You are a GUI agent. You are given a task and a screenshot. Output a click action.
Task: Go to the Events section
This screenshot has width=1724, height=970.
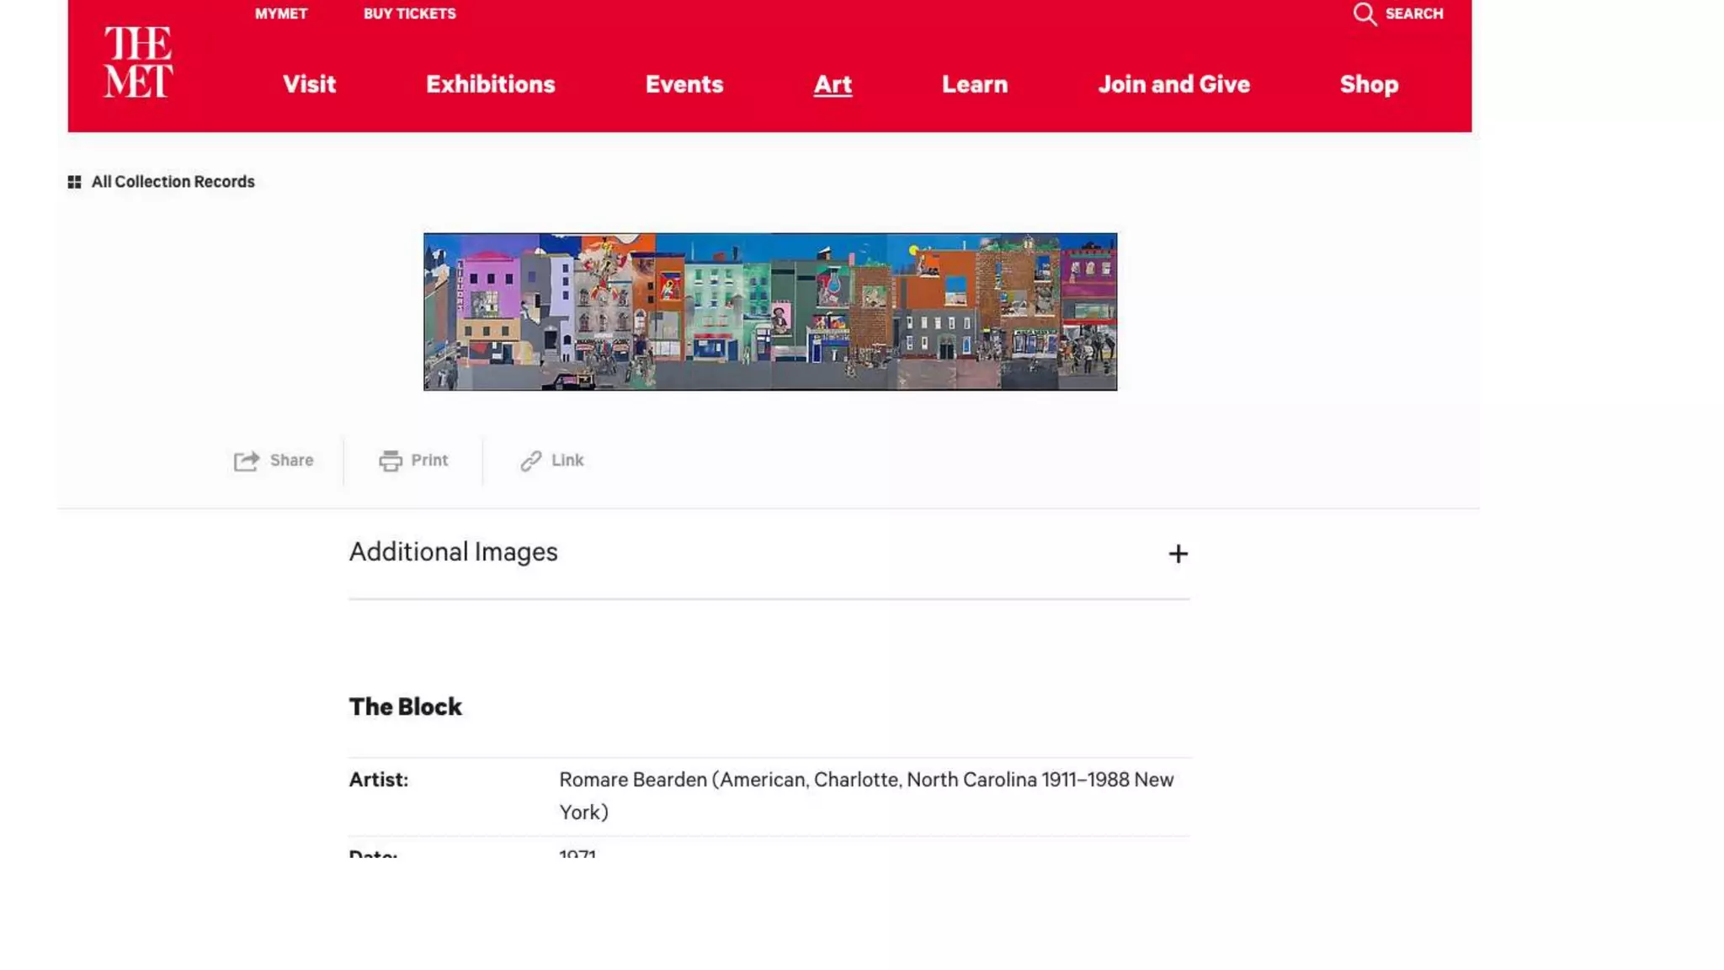pos(684,84)
